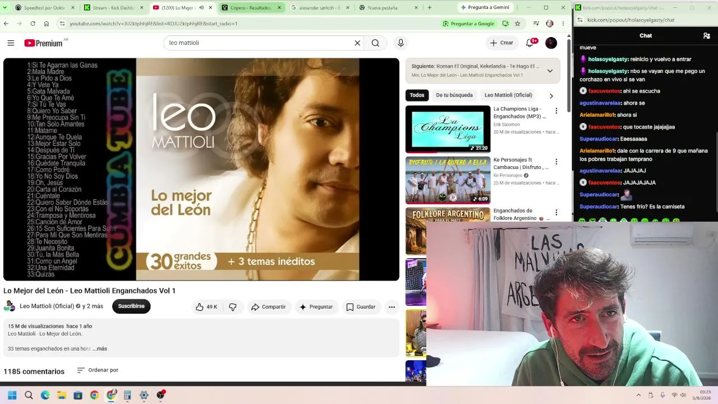Select the 'Todos' filter chip
This screenshot has height=404, width=718.
pos(417,95)
